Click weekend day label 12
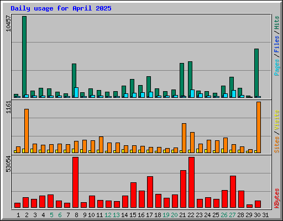This screenshot has width=283, height=221. point(108,215)
